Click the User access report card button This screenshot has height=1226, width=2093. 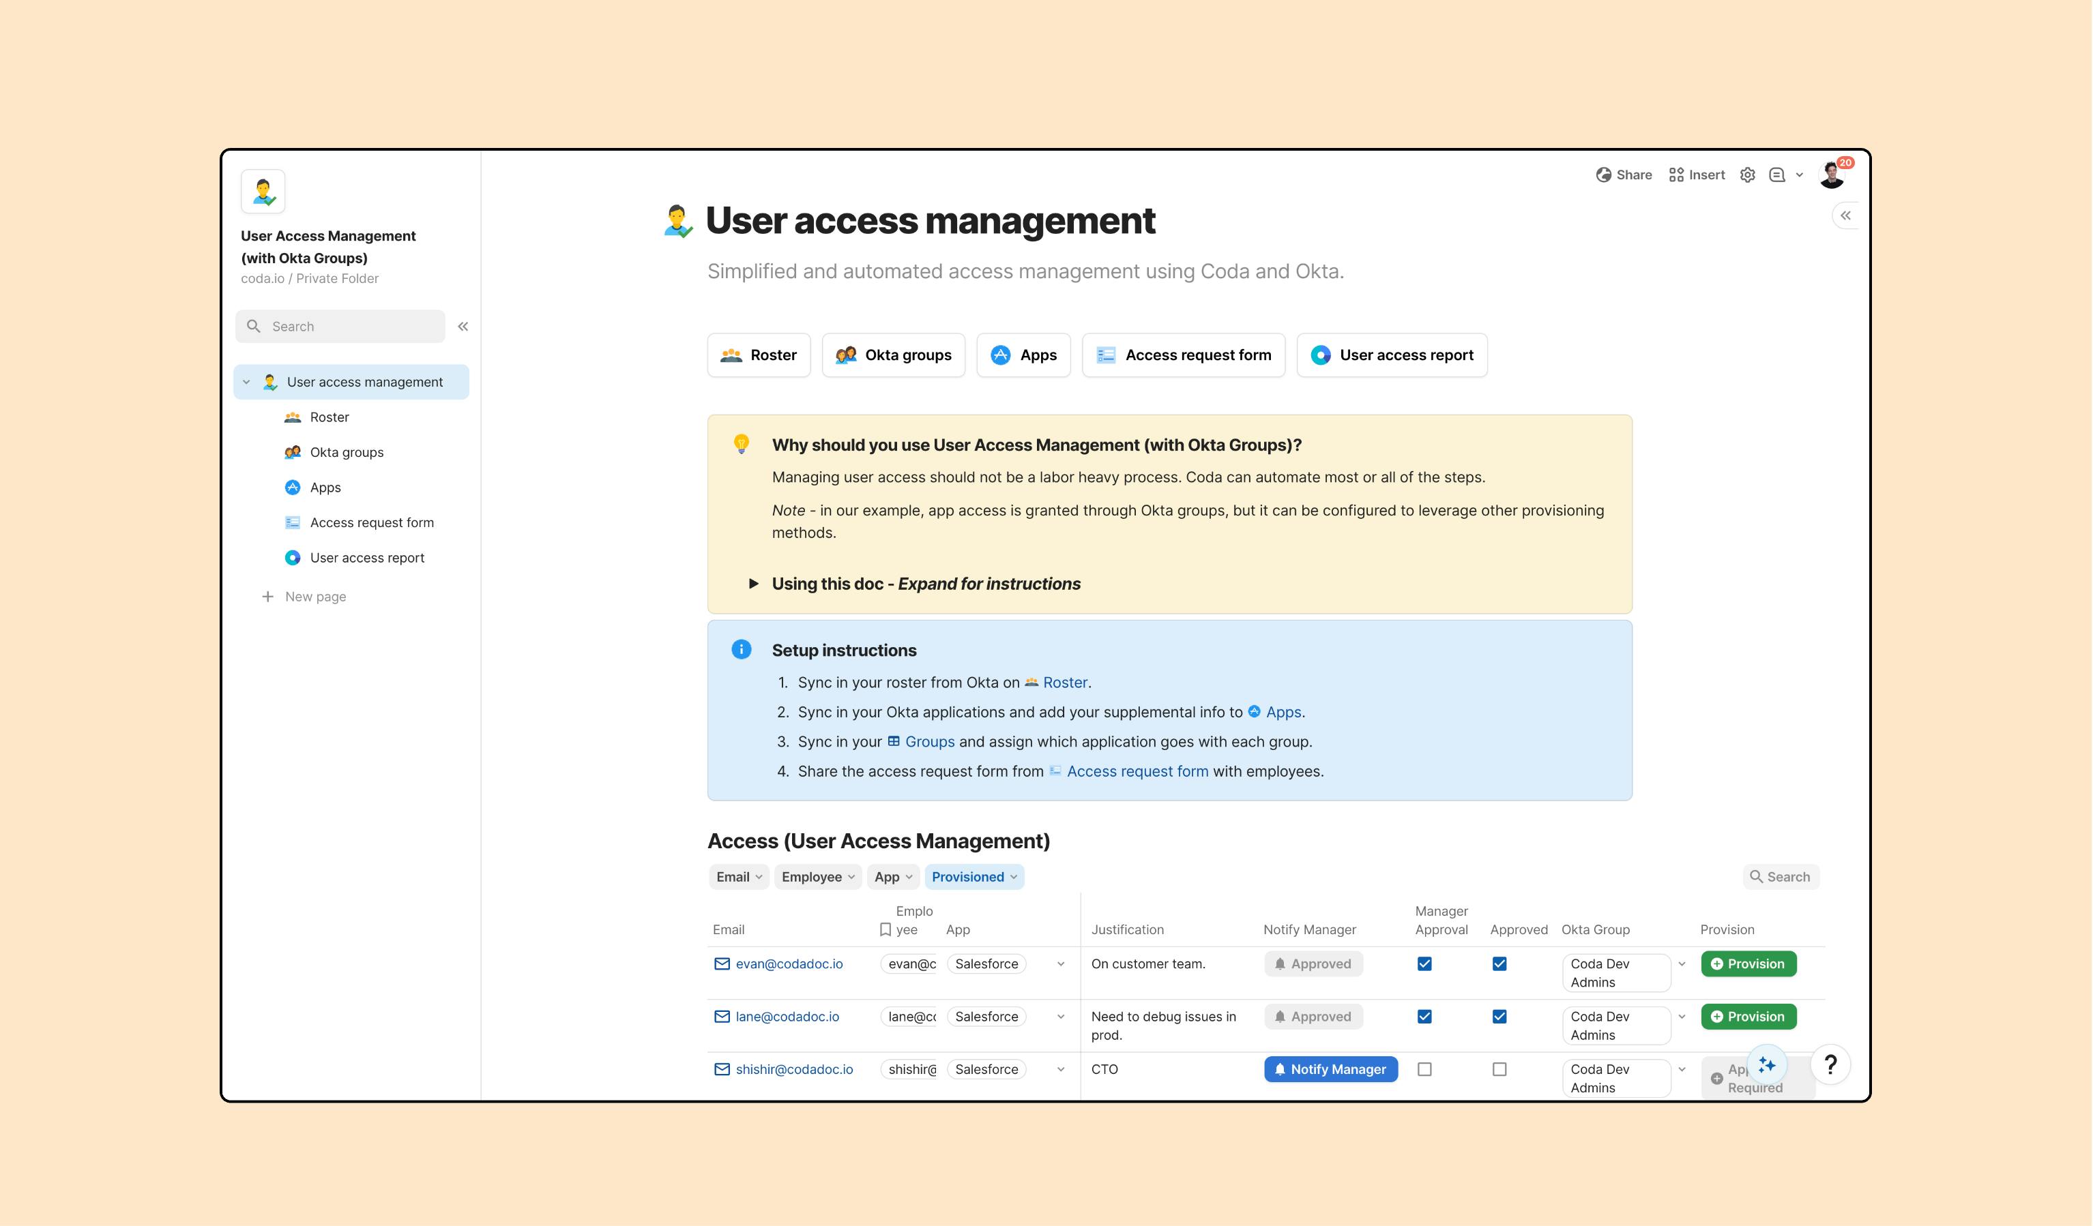tap(1392, 355)
